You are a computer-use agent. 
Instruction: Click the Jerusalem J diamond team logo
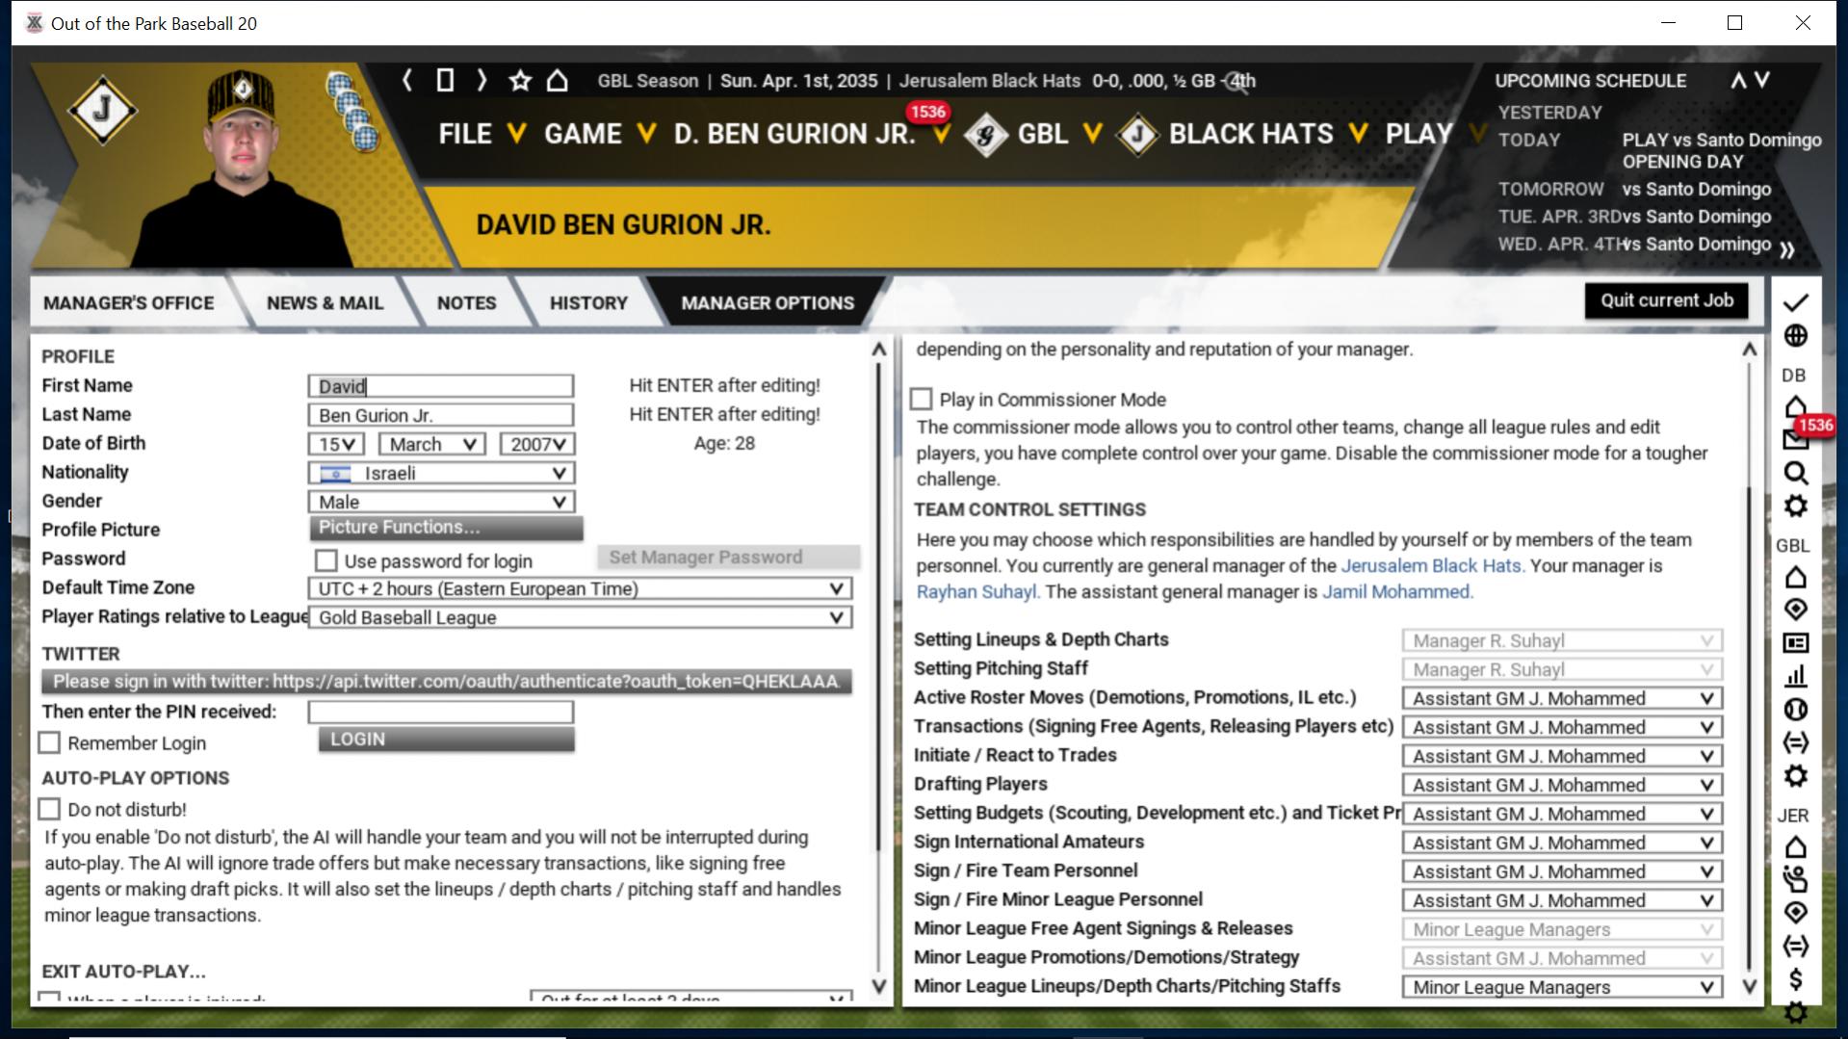[102, 111]
